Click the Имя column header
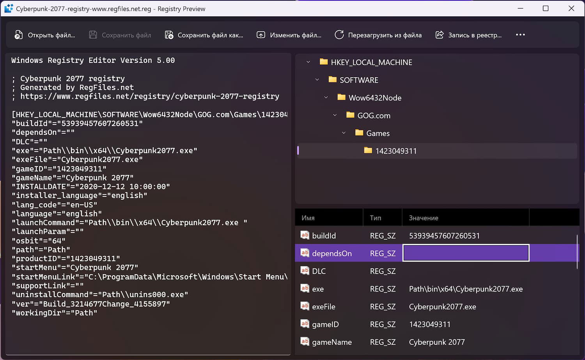Image resolution: width=585 pixels, height=360 pixels. 308,218
